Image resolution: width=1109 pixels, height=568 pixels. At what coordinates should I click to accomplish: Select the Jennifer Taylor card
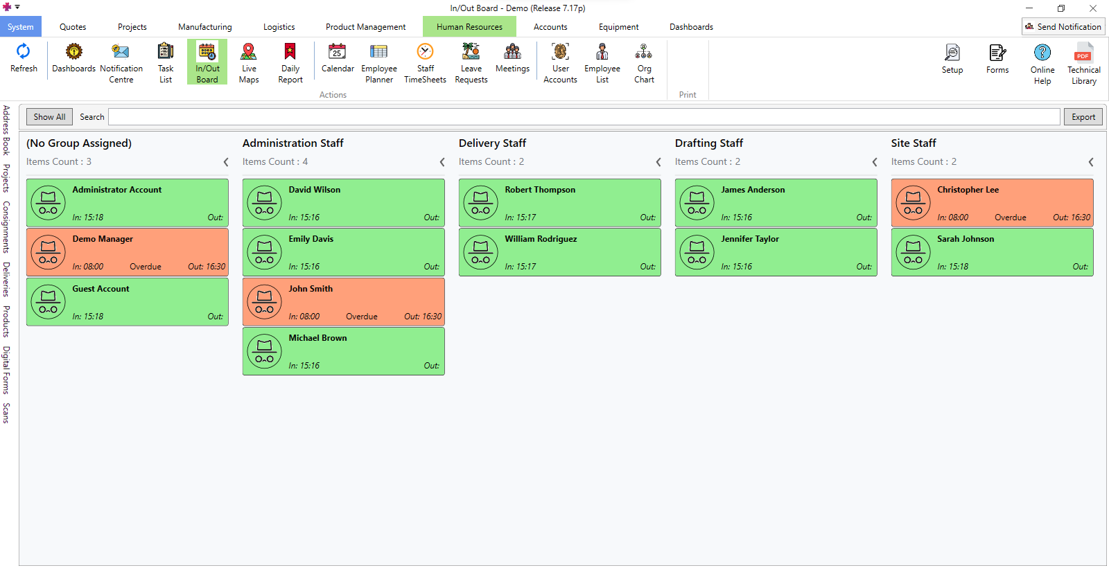click(776, 252)
